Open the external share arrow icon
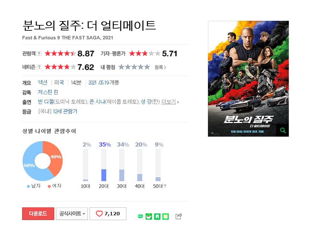Viewport: 309px width, 248px height. (x=178, y=216)
